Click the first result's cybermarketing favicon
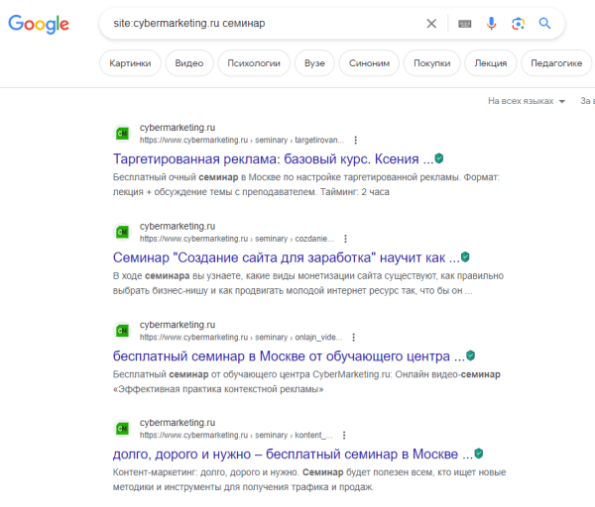Viewport: 595px width, 507px height. [x=123, y=133]
